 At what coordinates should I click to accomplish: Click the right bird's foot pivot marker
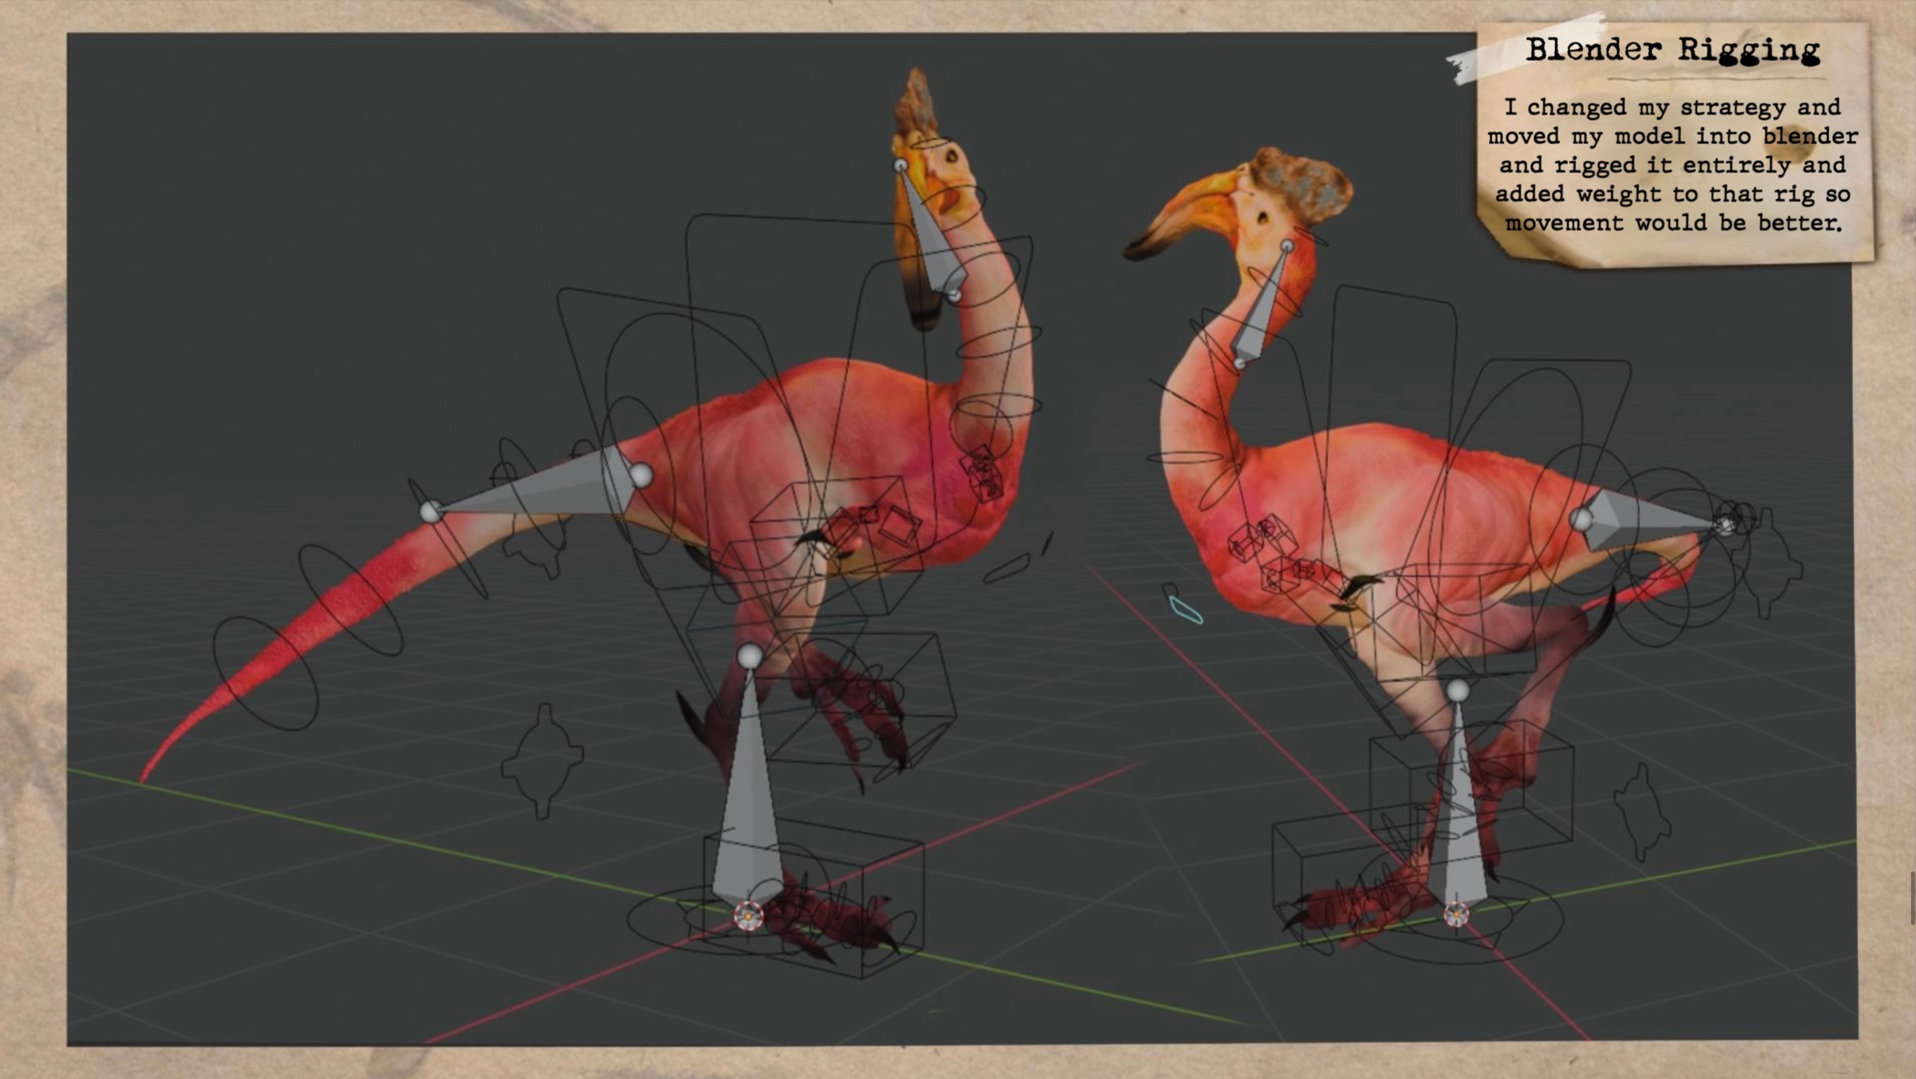coord(1456,914)
